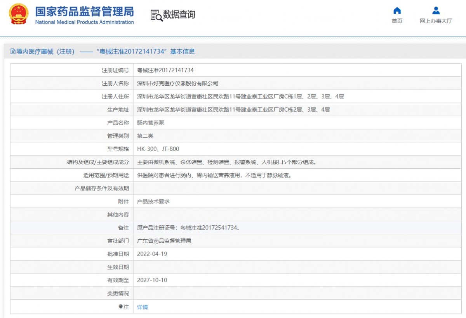Image resolution: width=466 pixels, height=318 pixels.
Task: Open the 详情 link
Action: [x=143, y=307]
